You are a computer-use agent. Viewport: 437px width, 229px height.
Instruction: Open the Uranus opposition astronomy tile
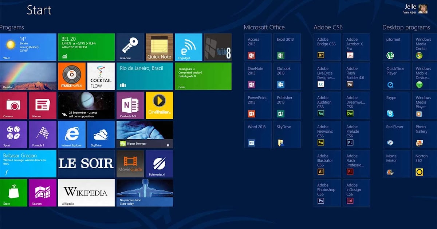86,105
